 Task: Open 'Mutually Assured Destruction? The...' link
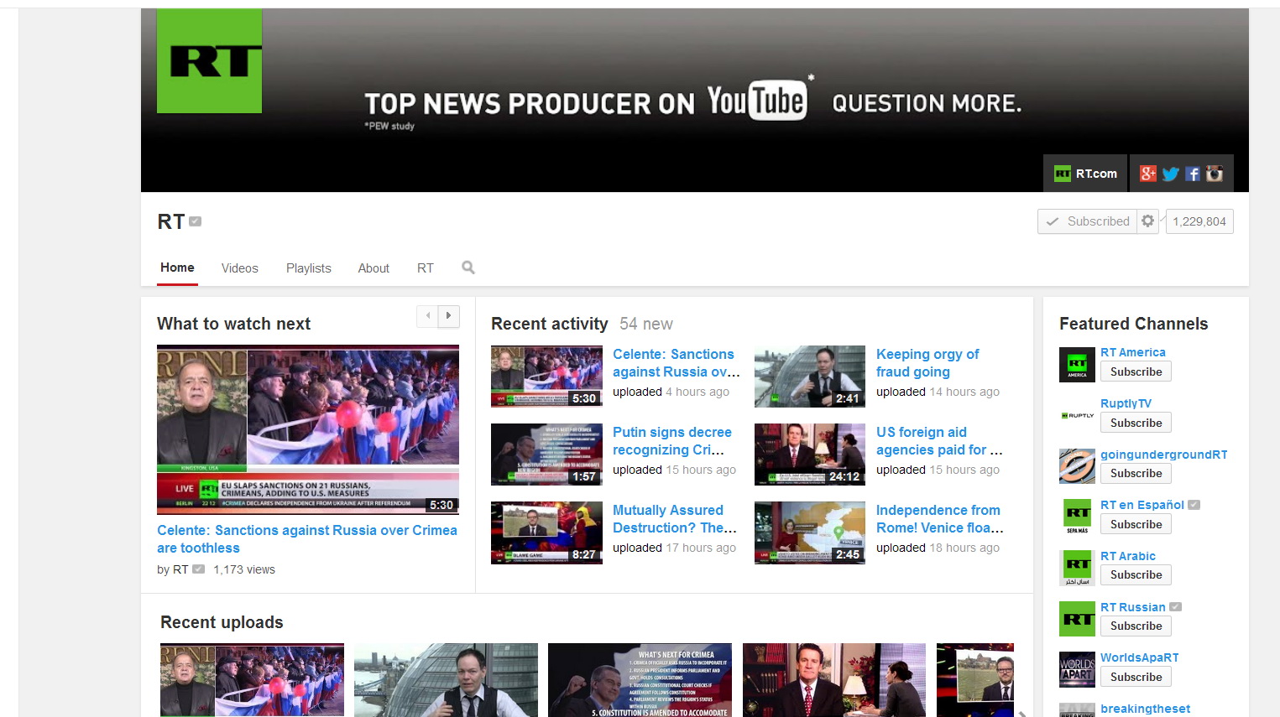(x=675, y=519)
